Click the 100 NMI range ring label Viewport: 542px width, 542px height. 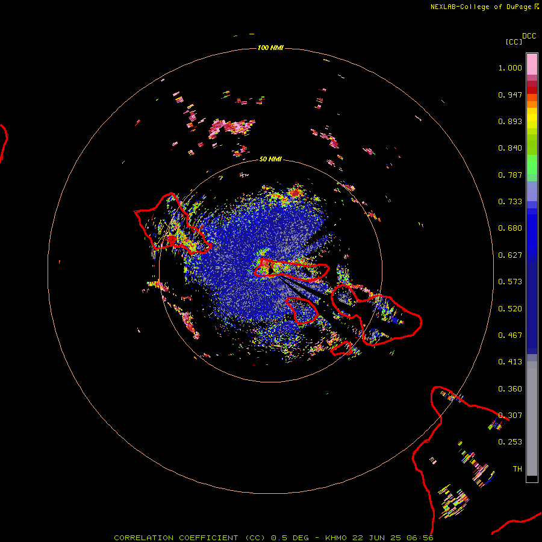270,48
